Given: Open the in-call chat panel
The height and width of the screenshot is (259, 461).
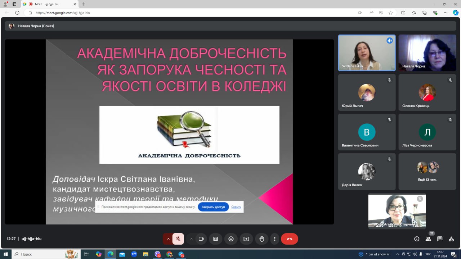Looking at the screenshot, I should 440,239.
